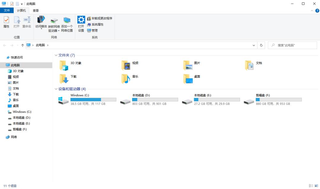Screen dimensions: 320x189
Task: Click 图片 in the navigation pane
Action: (16, 83)
